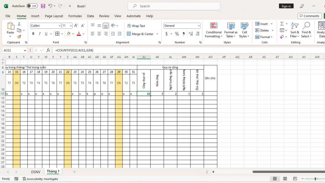Apply Borders to selected cell
This screenshot has width=325, height=183.
click(x=57, y=34)
